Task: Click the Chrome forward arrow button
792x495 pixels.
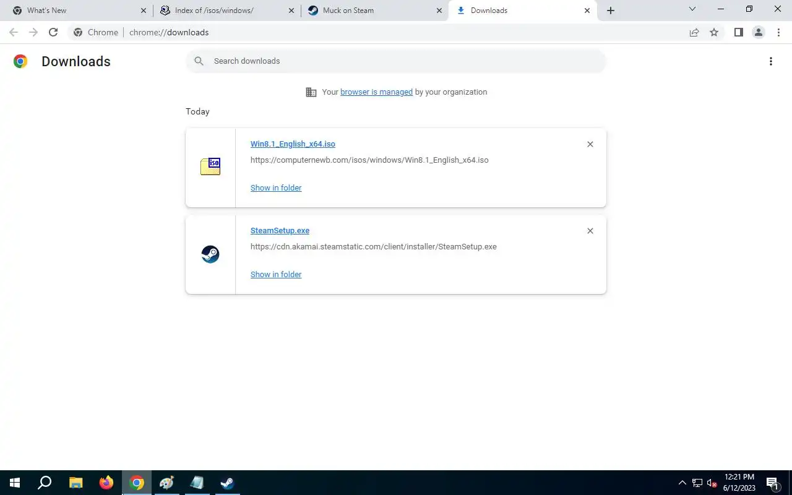Action: coord(33,32)
